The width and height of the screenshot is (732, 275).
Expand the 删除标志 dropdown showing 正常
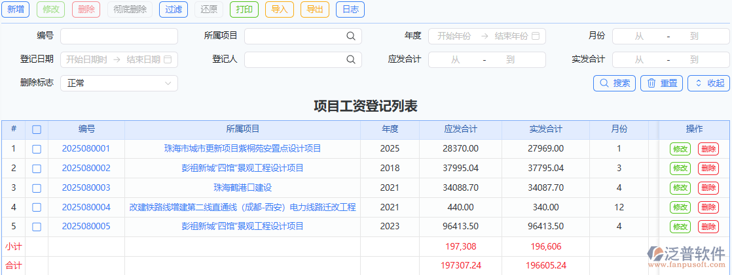119,83
